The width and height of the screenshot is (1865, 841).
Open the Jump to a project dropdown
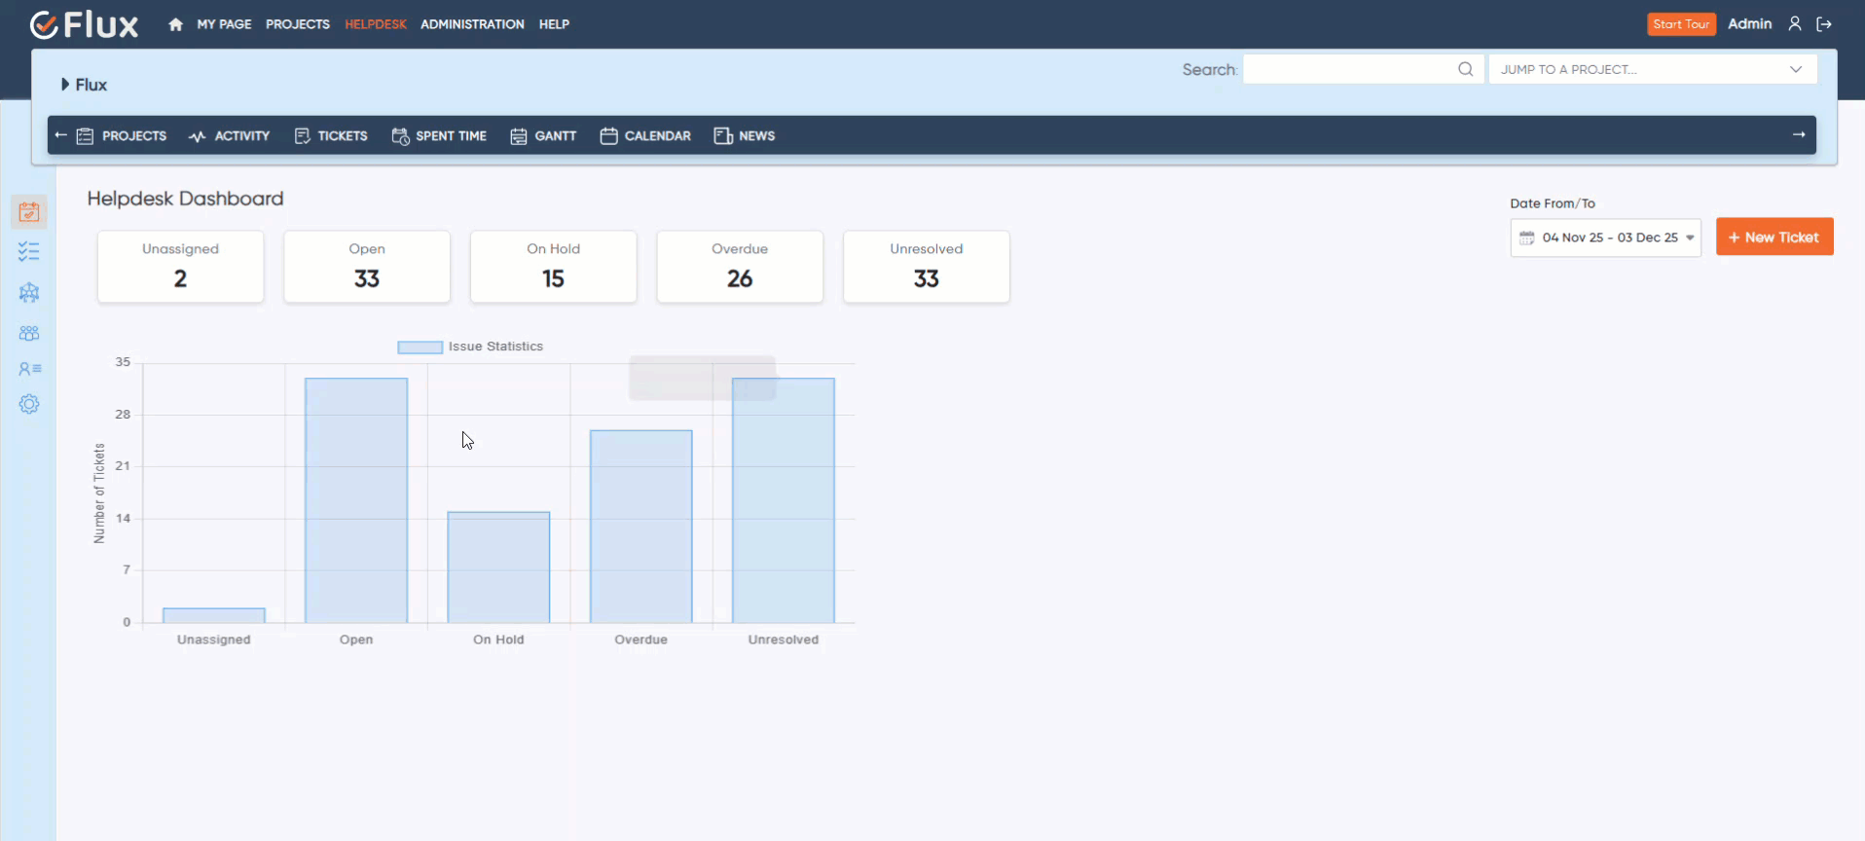(1653, 69)
